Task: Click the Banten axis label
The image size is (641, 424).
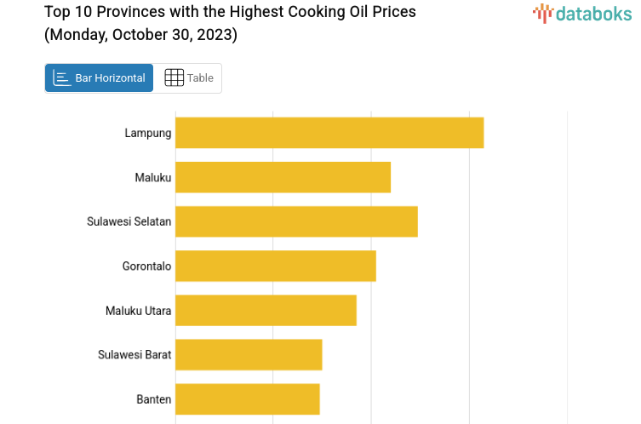Action: point(154,398)
